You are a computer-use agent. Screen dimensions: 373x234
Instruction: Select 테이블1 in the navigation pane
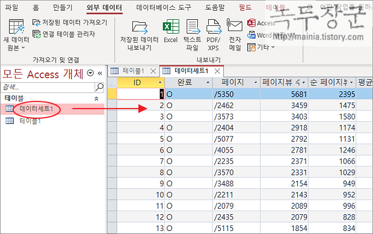coord(30,121)
